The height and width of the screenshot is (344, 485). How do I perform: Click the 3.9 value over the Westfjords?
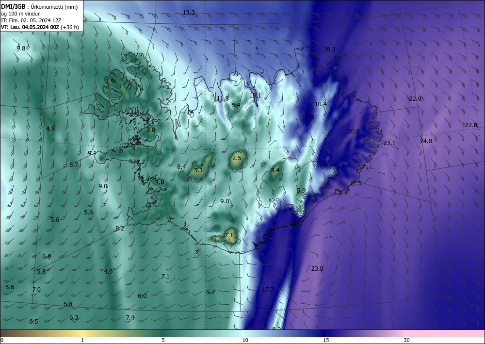110,81
